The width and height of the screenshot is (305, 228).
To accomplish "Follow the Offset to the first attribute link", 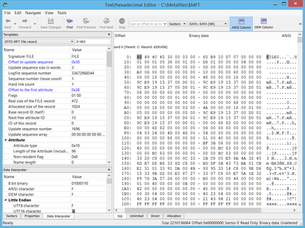I will pos(30,90).
